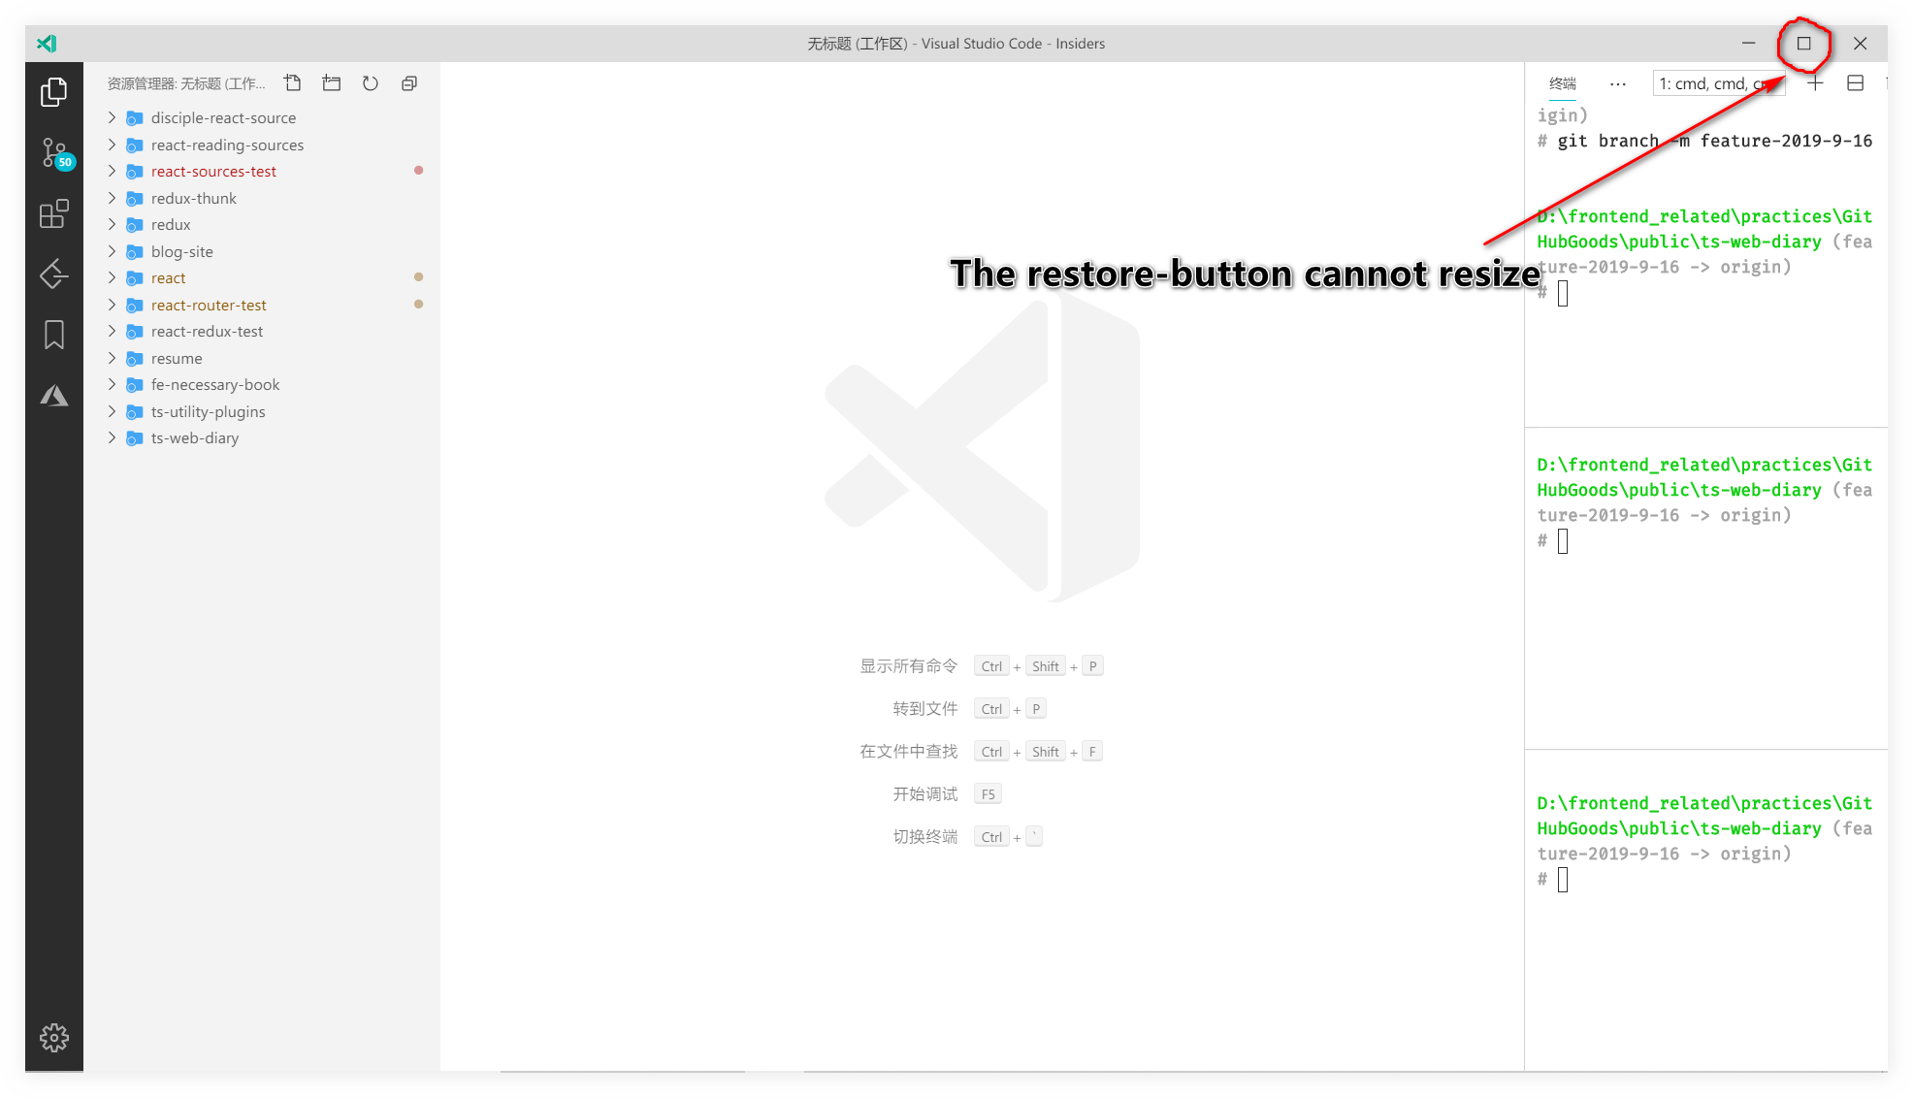This screenshot has width=1913, height=1098.
Task: Expand the disciple-react-source folder
Action: 112,117
